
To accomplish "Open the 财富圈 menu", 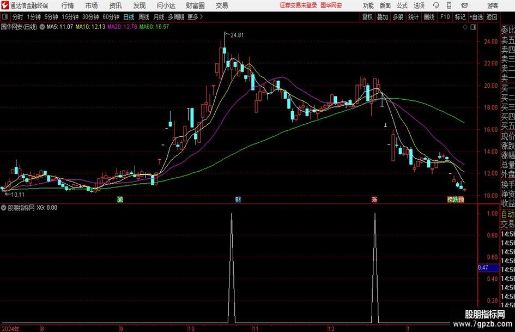I will click(x=195, y=5).
